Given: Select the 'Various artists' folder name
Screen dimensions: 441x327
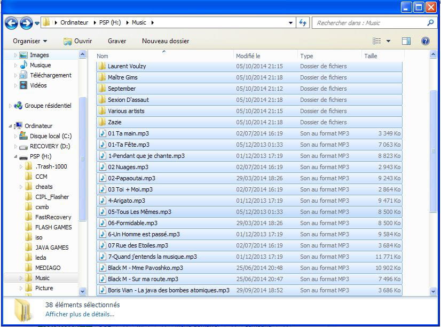Looking at the screenshot, I should pyautogui.click(x=126, y=111).
